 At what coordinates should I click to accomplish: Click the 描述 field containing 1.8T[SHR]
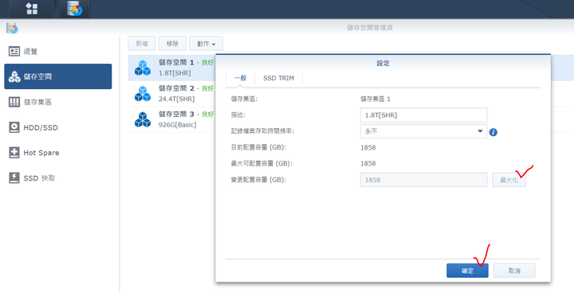click(x=423, y=115)
